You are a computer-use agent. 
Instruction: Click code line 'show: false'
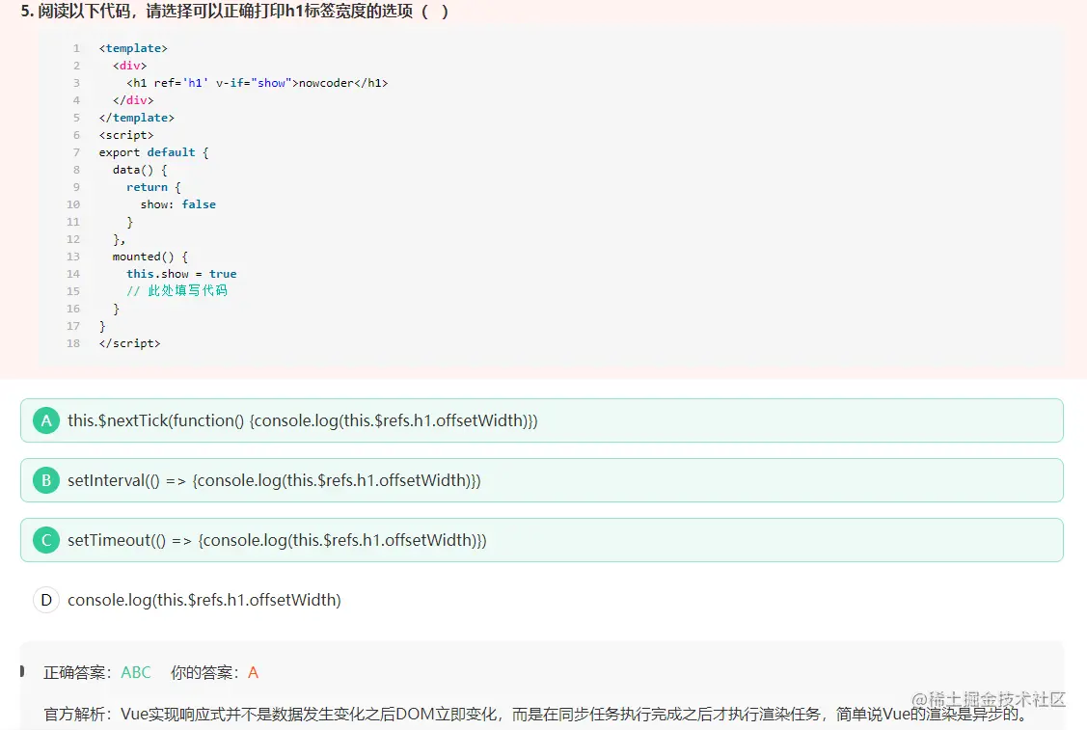tap(178, 204)
